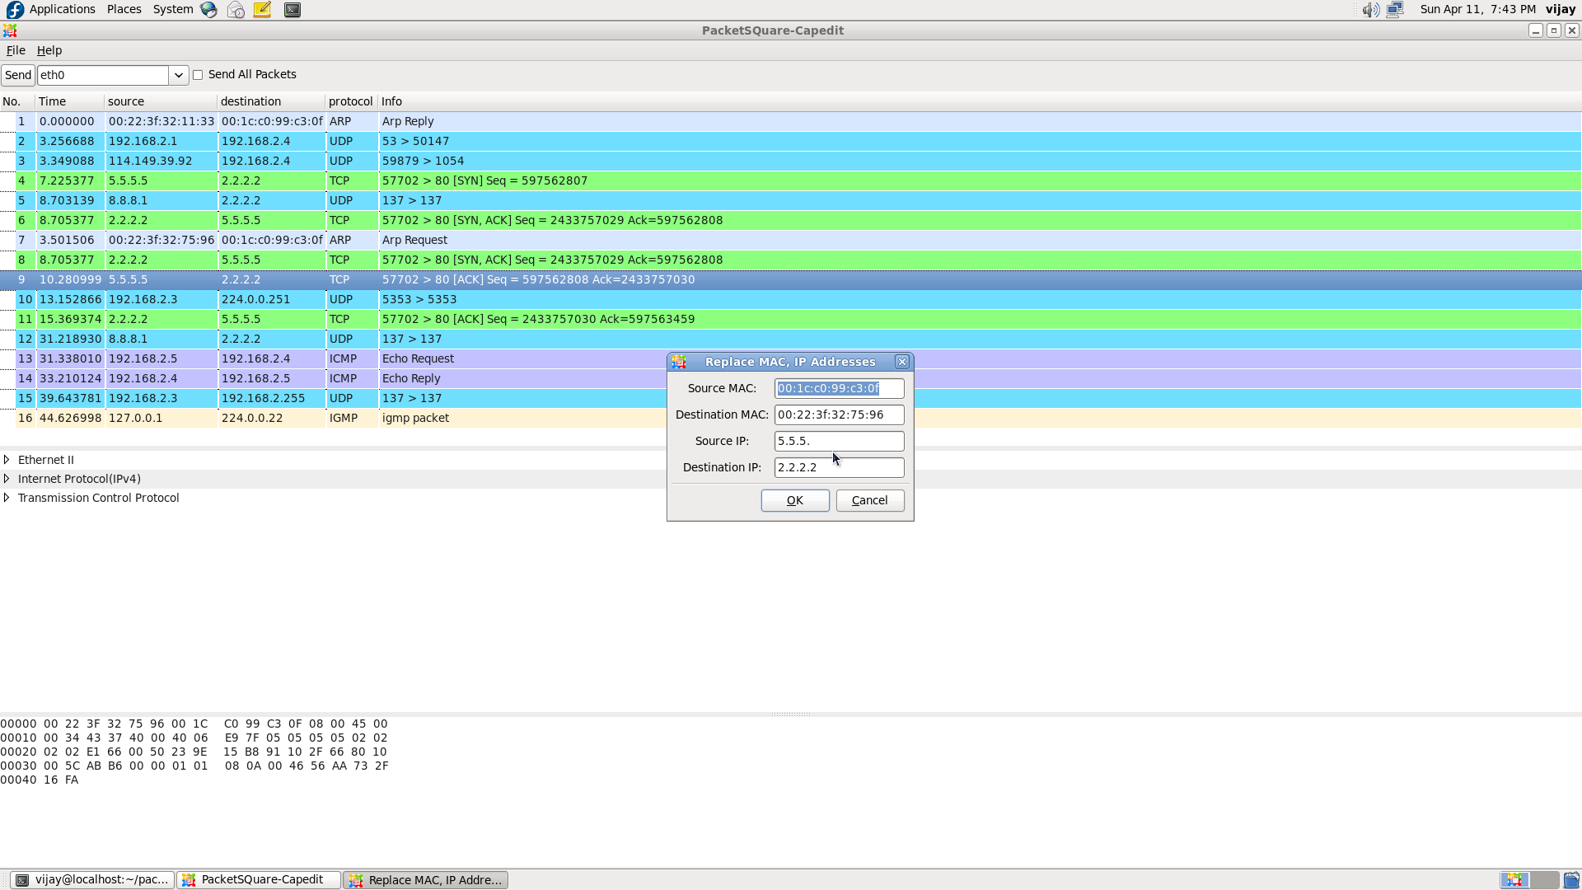Screen dimensions: 1582x890
Task: Select packet 1 Arp Reply row
Action: click(x=791, y=121)
